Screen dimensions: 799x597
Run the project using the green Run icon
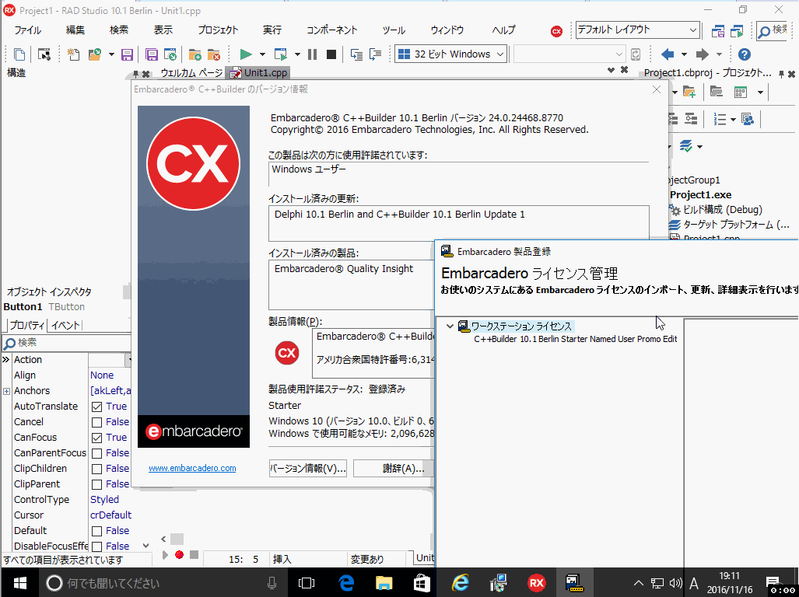[x=247, y=54]
